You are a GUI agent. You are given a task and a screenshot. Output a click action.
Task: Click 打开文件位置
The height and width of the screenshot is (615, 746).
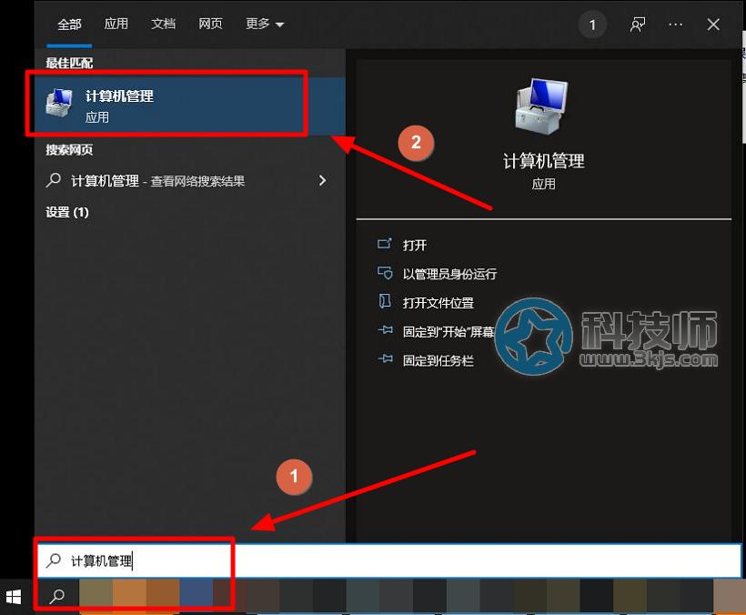(439, 303)
